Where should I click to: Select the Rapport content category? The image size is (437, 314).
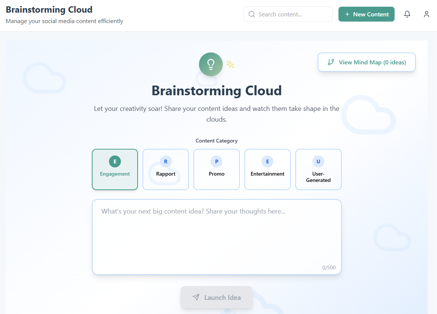(166, 169)
